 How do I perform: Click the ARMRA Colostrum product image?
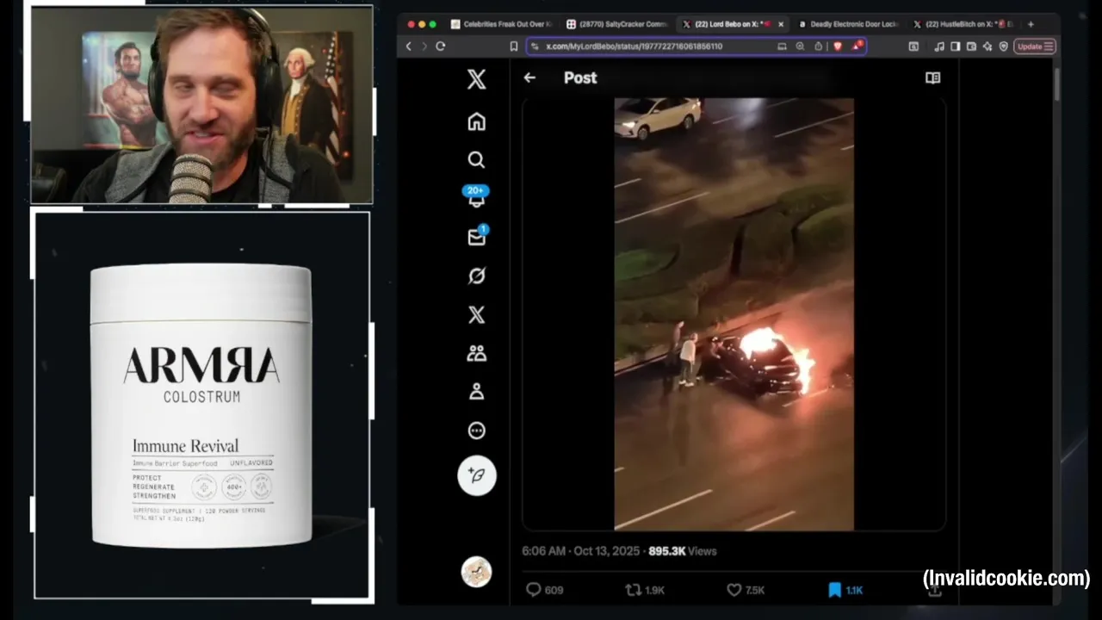click(201, 405)
